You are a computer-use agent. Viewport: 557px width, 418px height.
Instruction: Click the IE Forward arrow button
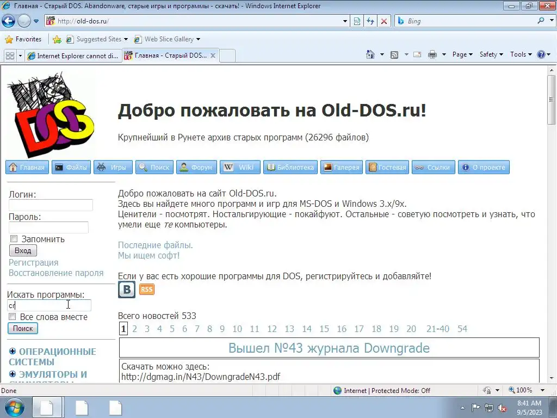pyautogui.click(x=24, y=21)
